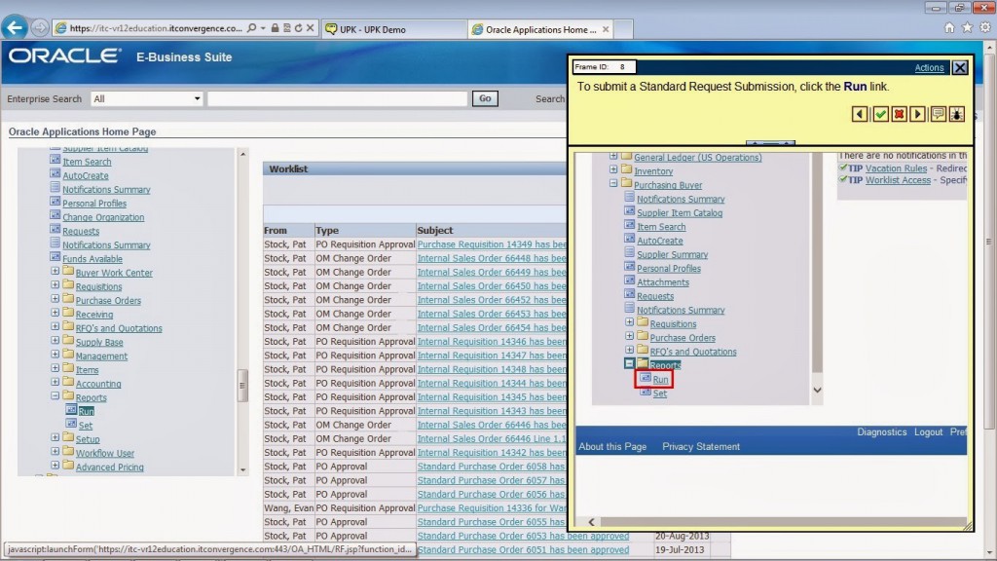Go to previous frame in UPK tutorial panel

(x=860, y=114)
